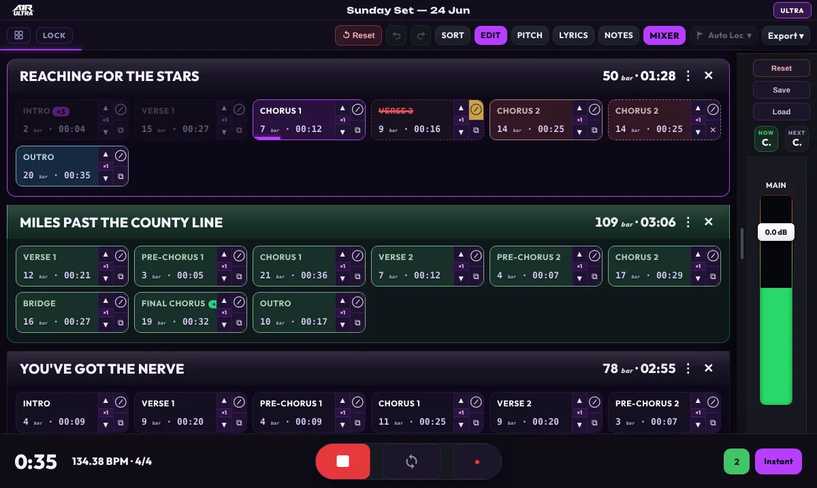
Task: Open the Export dropdown menu
Action: coord(786,35)
